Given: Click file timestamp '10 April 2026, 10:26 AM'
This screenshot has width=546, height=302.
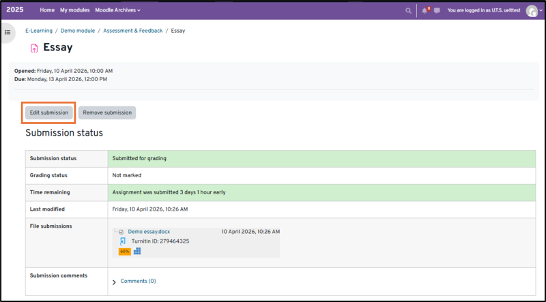Looking at the screenshot, I should point(250,232).
